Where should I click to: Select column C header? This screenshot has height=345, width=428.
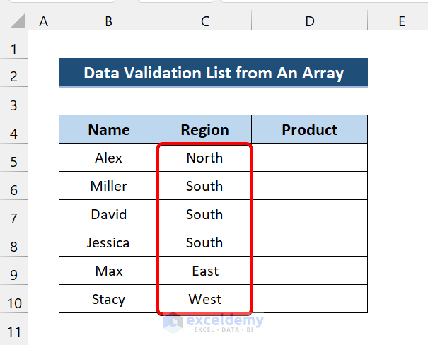click(204, 22)
